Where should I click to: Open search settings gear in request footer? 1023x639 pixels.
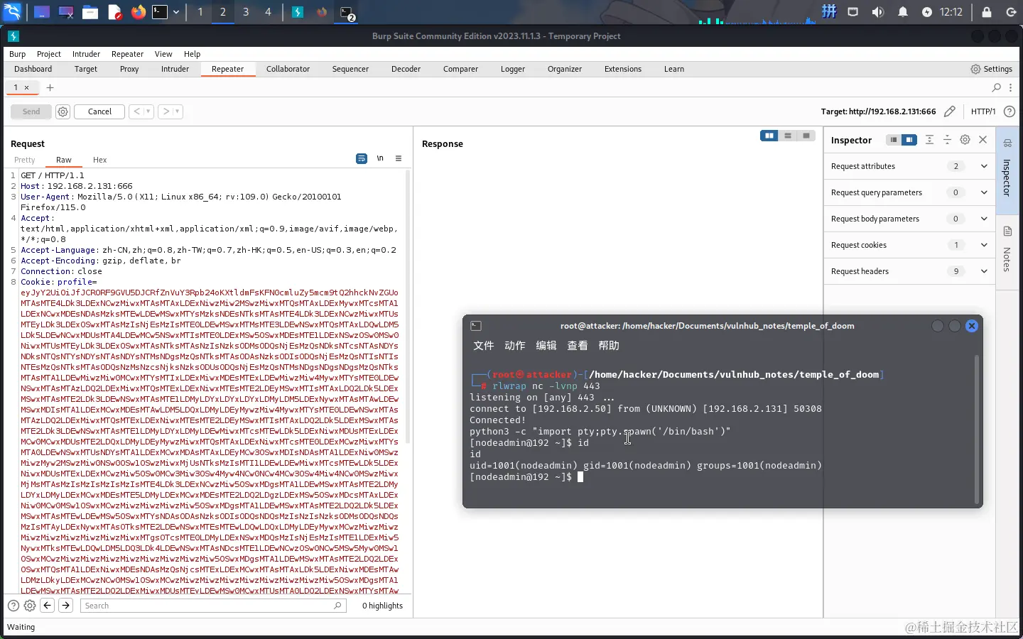click(x=30, y=606)
